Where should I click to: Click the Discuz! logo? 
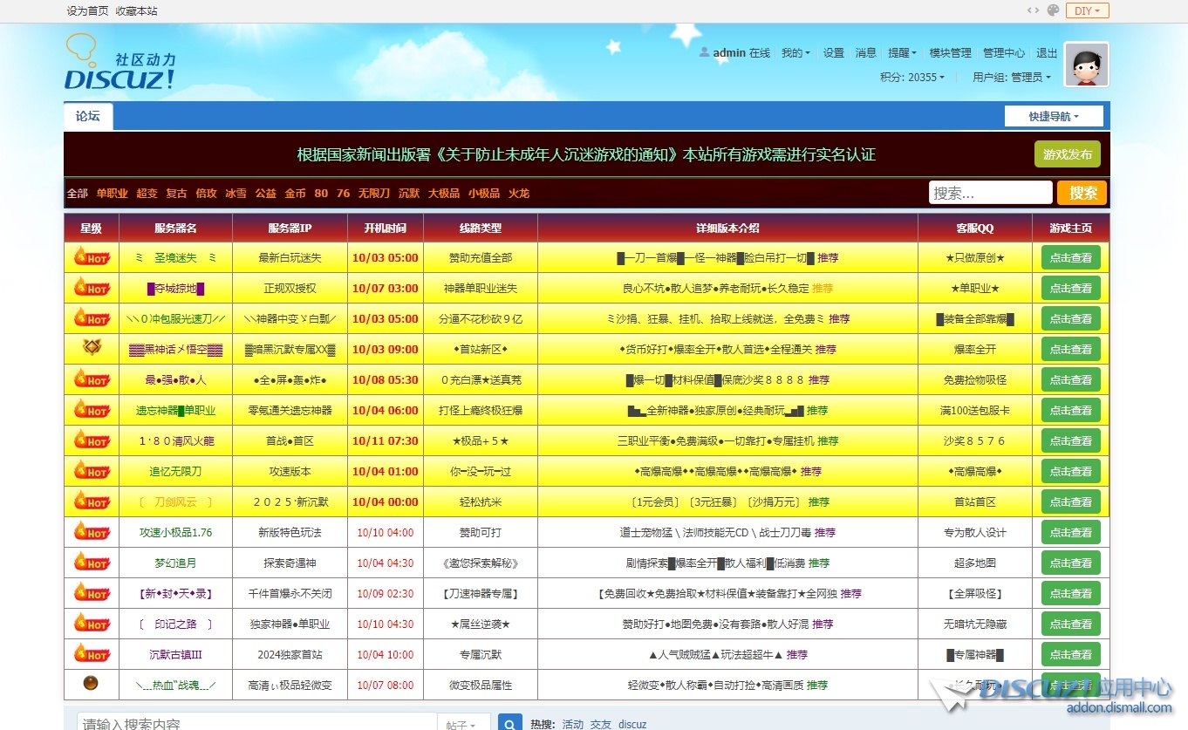119,63
